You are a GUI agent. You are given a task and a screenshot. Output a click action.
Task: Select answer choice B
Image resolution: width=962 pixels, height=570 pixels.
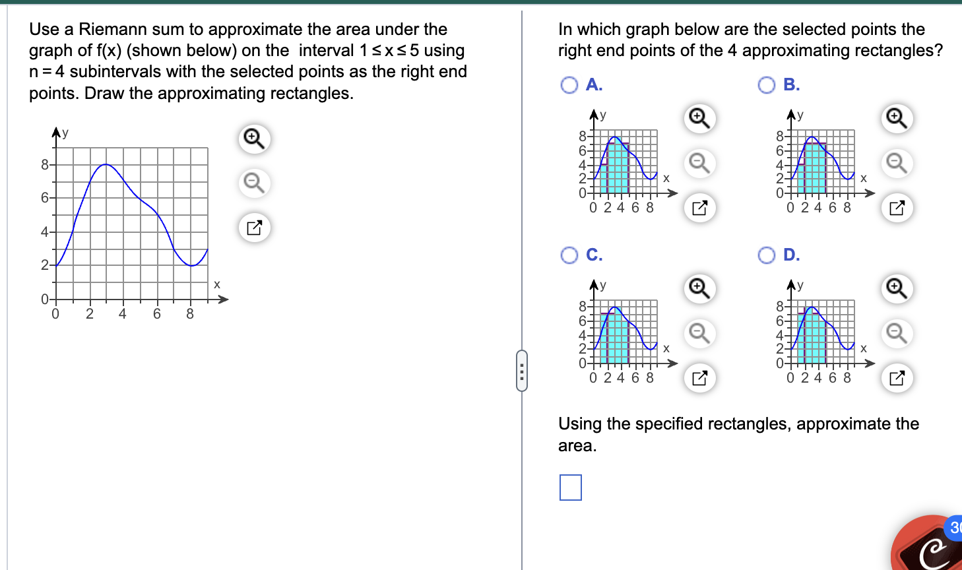click(766, 84)
